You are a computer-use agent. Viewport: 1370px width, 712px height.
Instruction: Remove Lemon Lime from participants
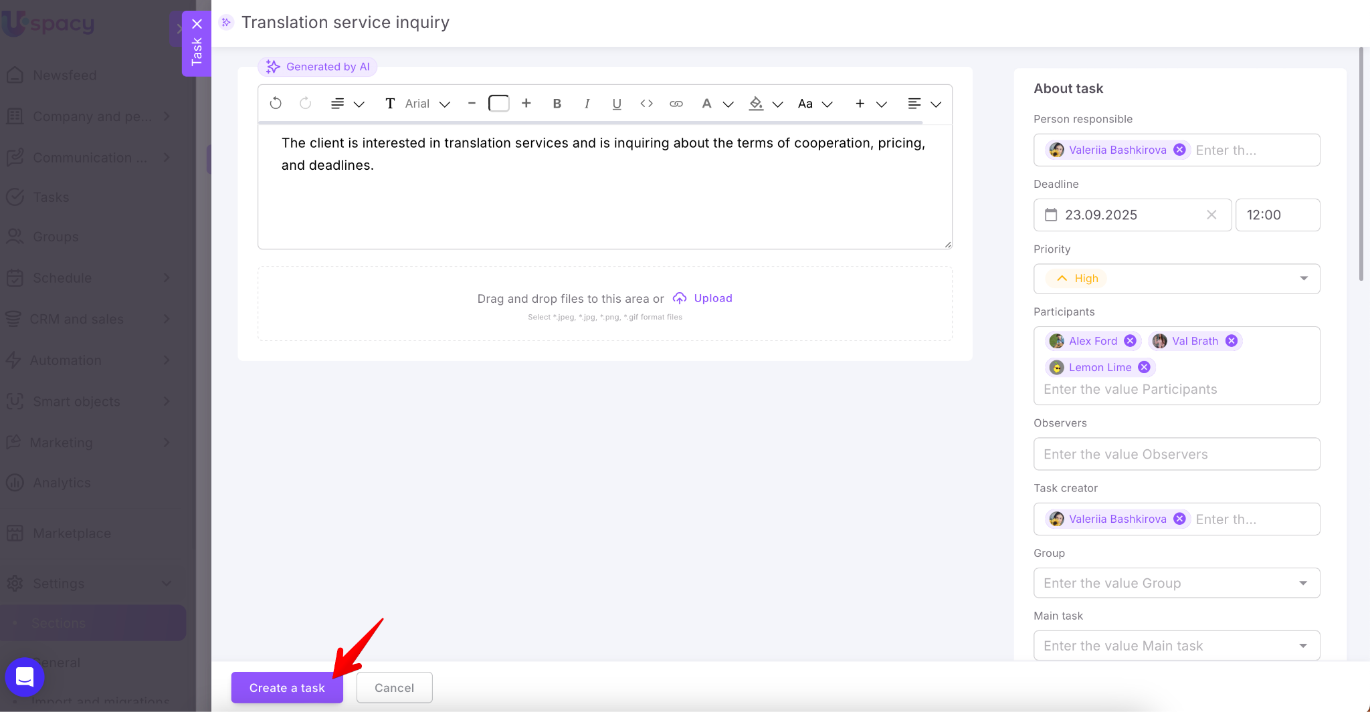(1144, 367)
